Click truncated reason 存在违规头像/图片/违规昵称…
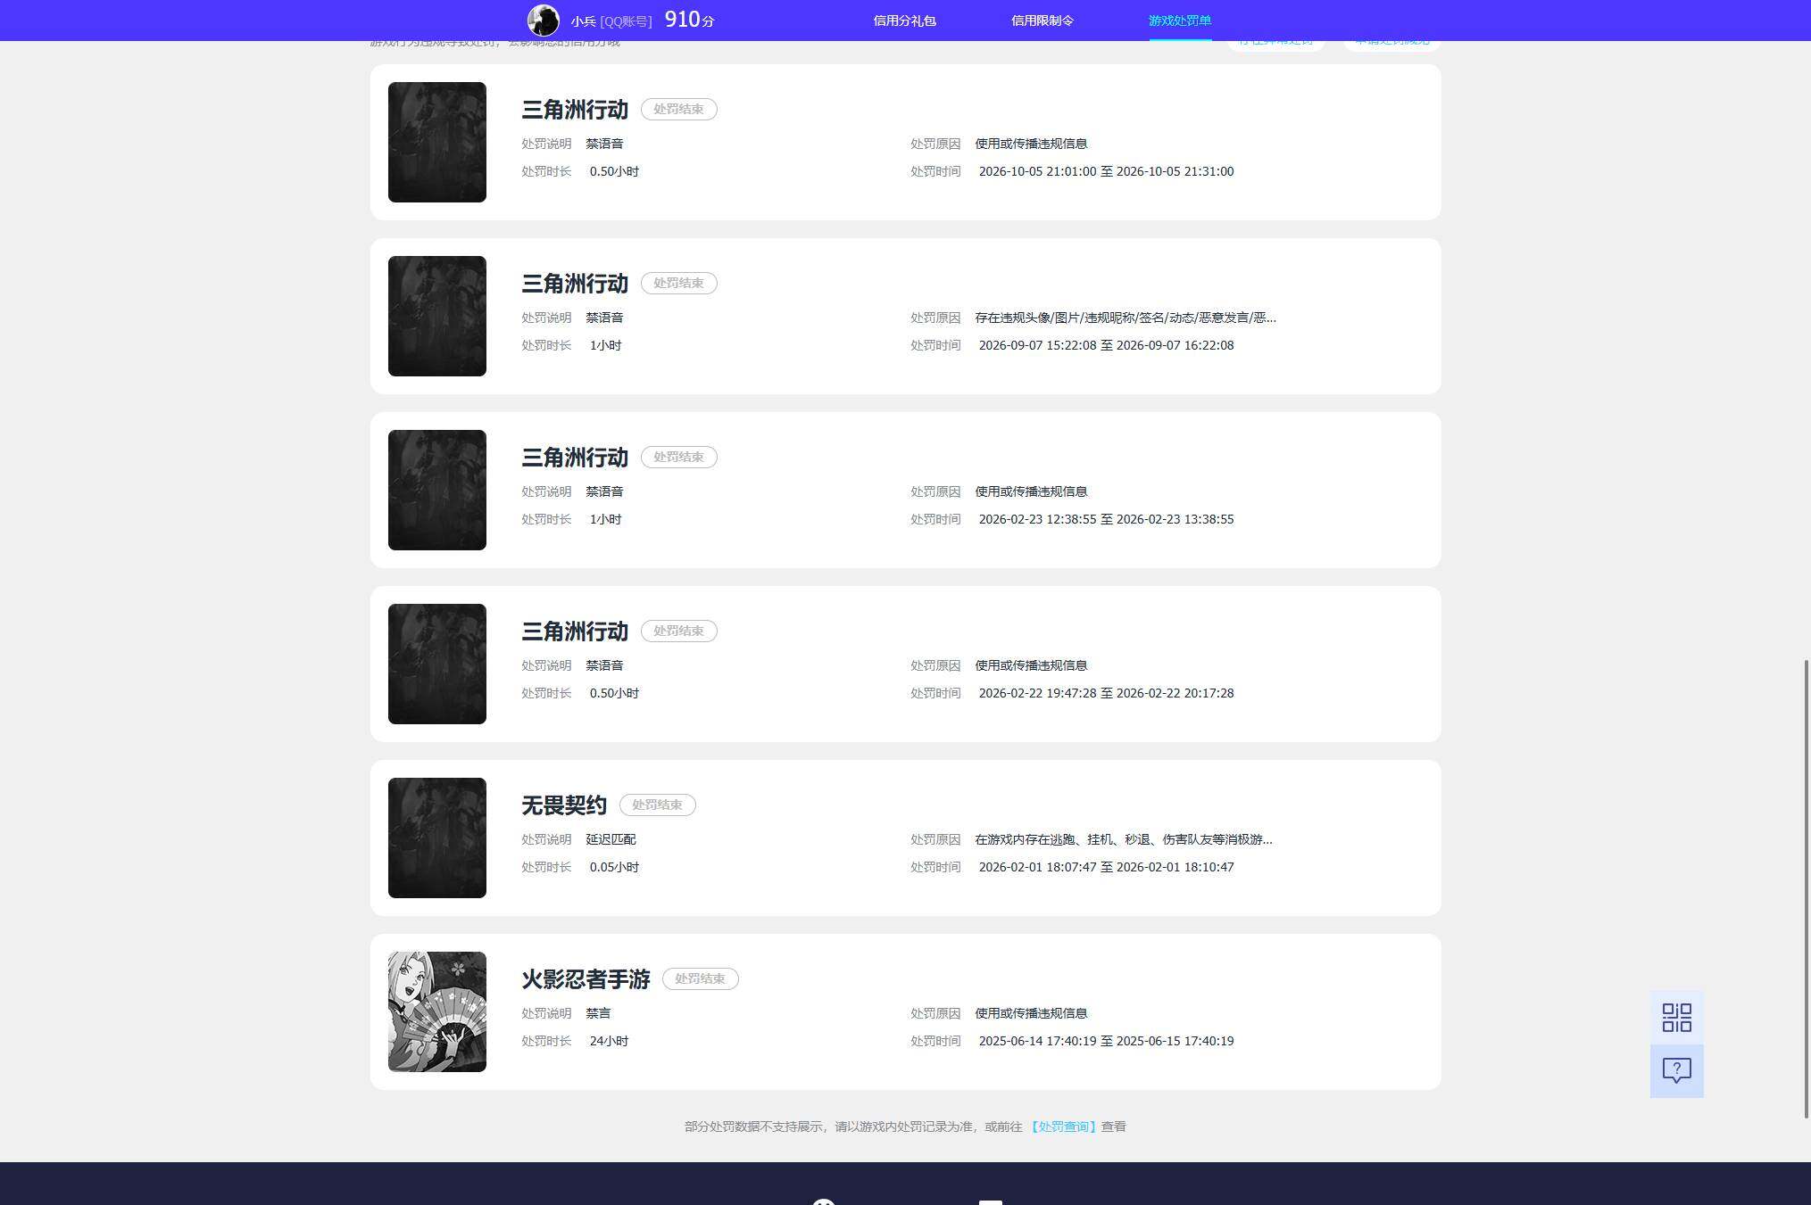 [x=1126, y=318]
